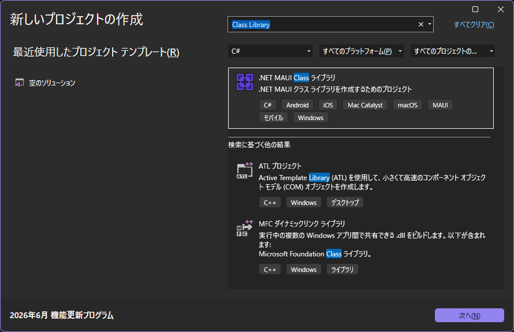Select the .NET MAUI Class ライブラリ title
Screen dimensions: 514x332
[x=297, y=78]
